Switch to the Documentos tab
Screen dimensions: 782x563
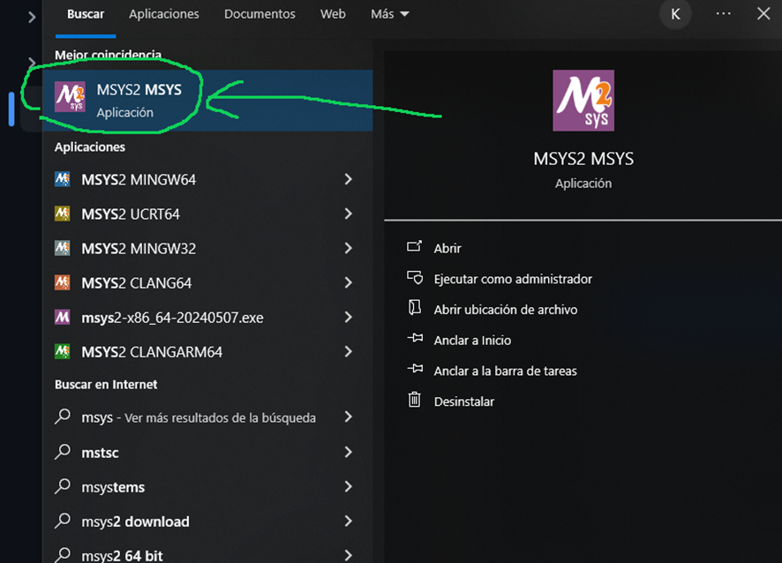click(x=259, y=14)
